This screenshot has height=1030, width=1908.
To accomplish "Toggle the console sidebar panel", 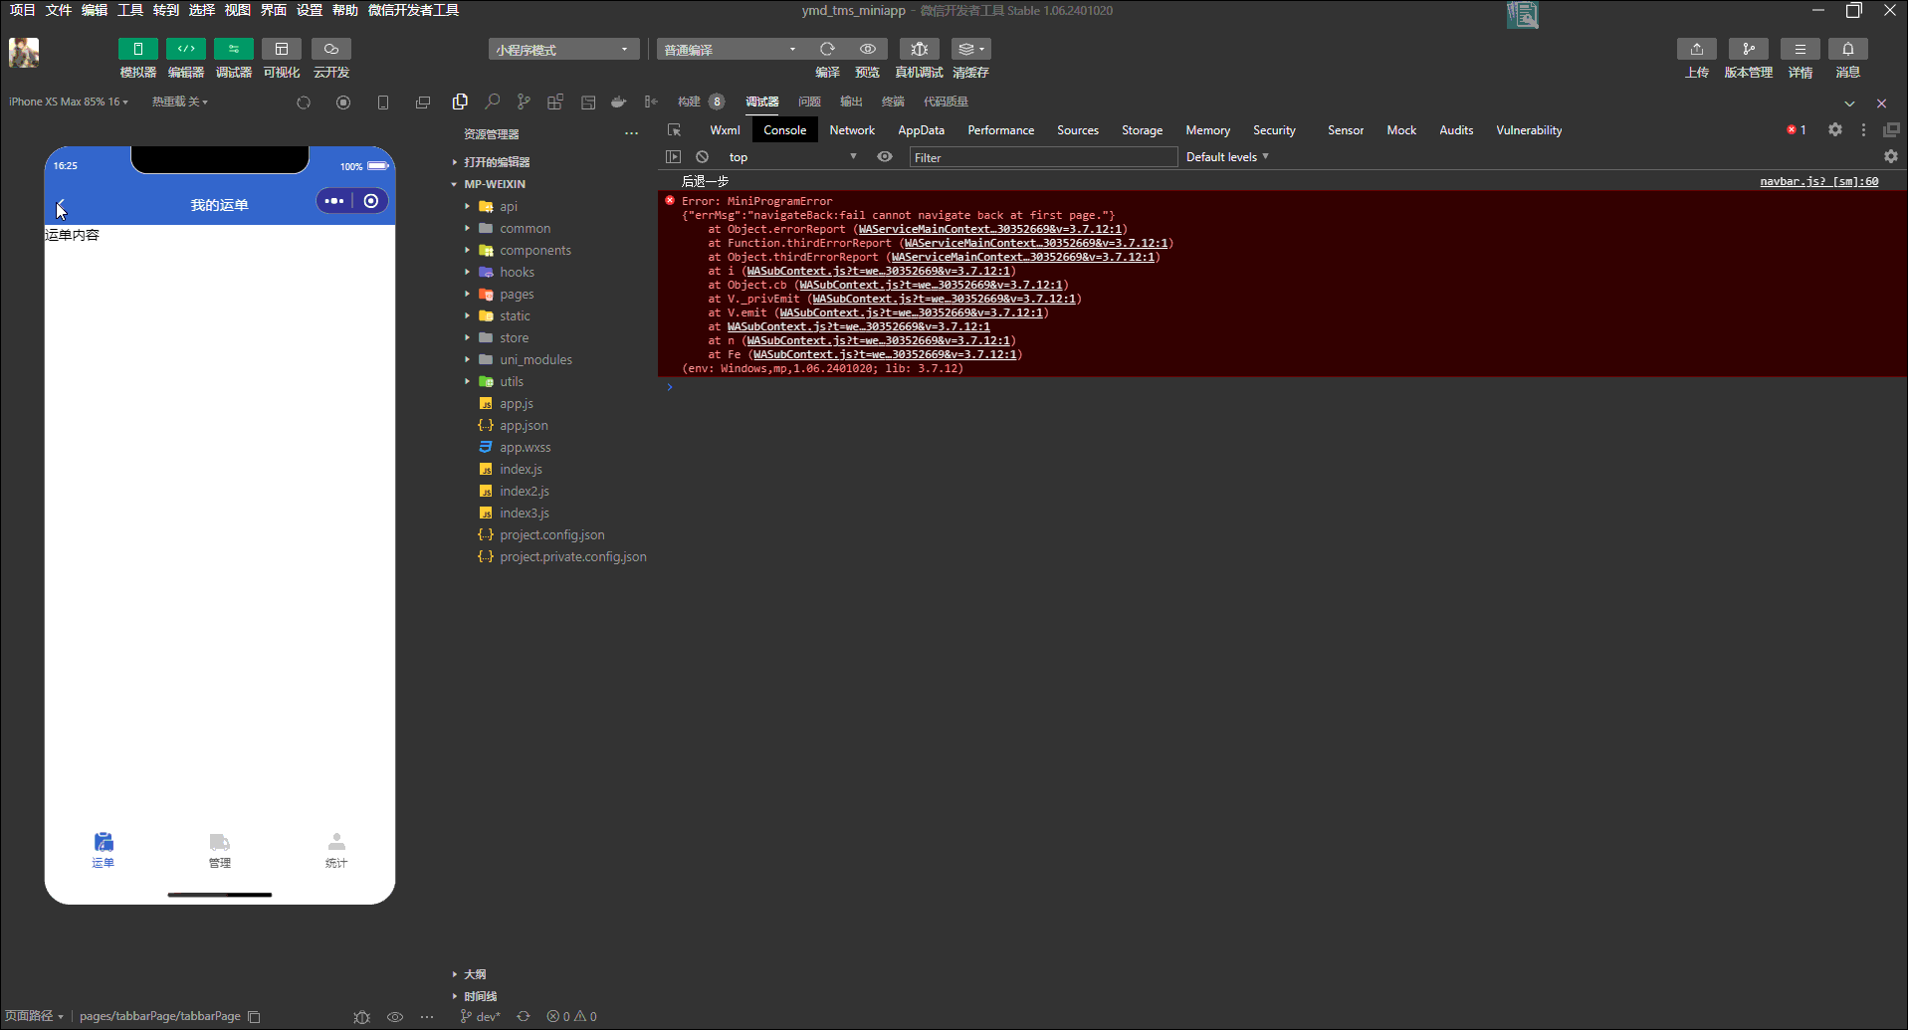I will (674, 157).
